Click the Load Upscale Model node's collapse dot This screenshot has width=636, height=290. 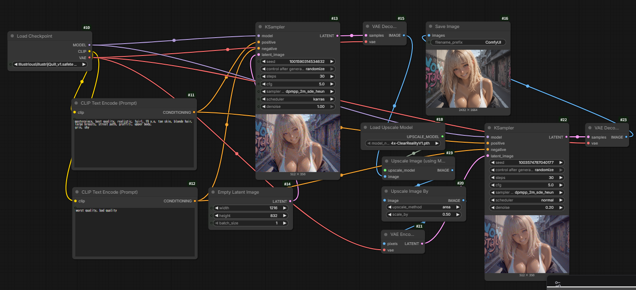tap(366, 128)
